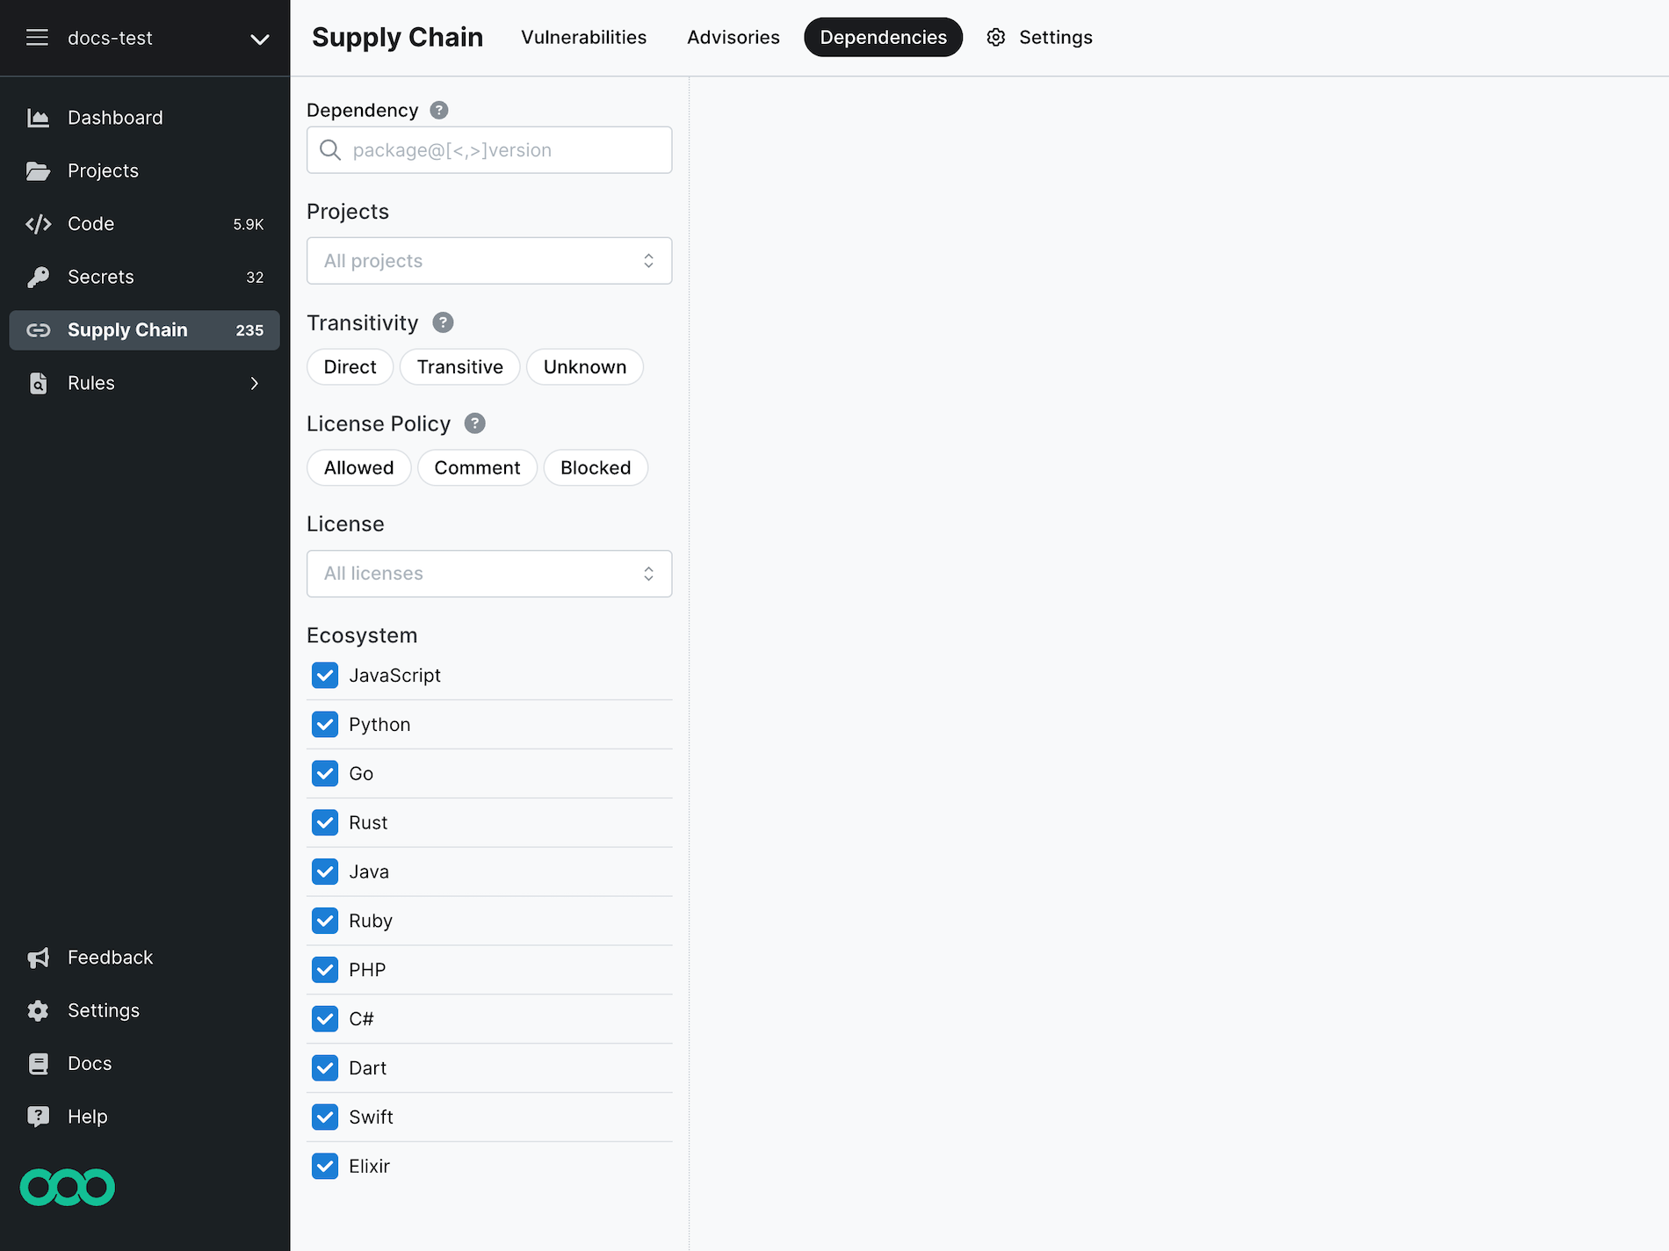Uncheck the Elixir ecosystem filter
The image size is (1669, 1251).
tap(325, 1166)
